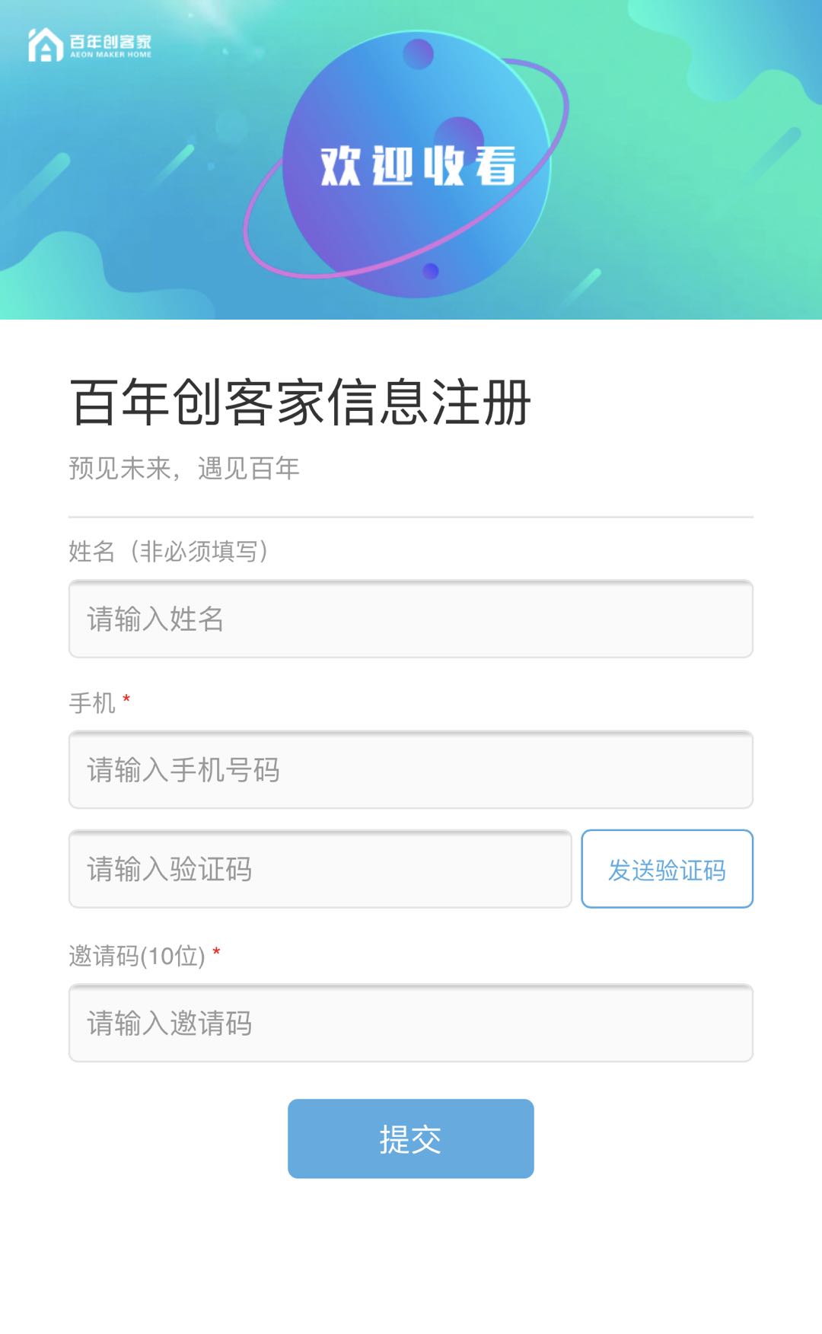Click the red asterisk beside 手机
Image resolution: width=822 pixels, height=1334 pixels.
click(126, 699)
